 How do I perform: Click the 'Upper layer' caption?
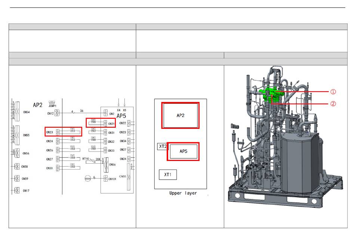[183, 193]
